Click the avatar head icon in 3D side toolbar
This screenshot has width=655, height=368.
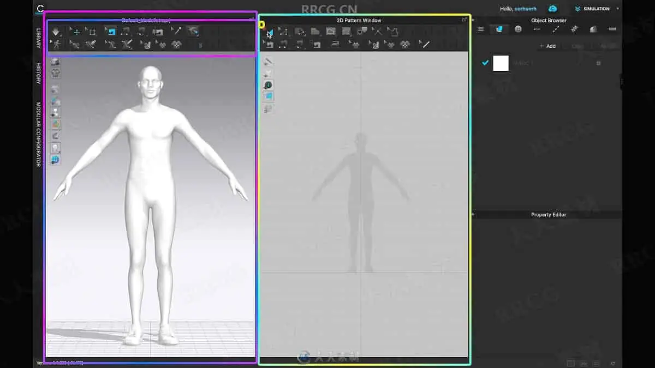click(56, 148)
